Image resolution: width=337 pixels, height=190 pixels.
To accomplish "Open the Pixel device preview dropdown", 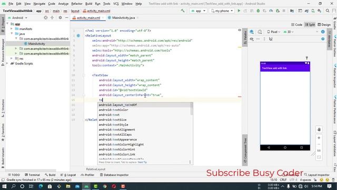I will pyautogui.click(x=274, y=32).
